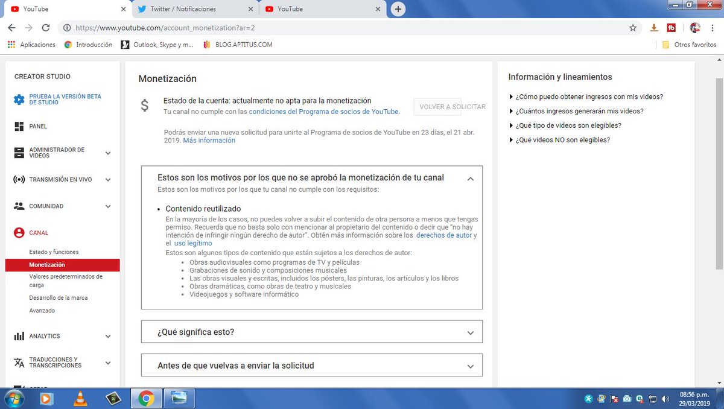This screenshot has height=409, width=724.
Task: Expand Transmisión en vivo chevron
Action: 108,180
